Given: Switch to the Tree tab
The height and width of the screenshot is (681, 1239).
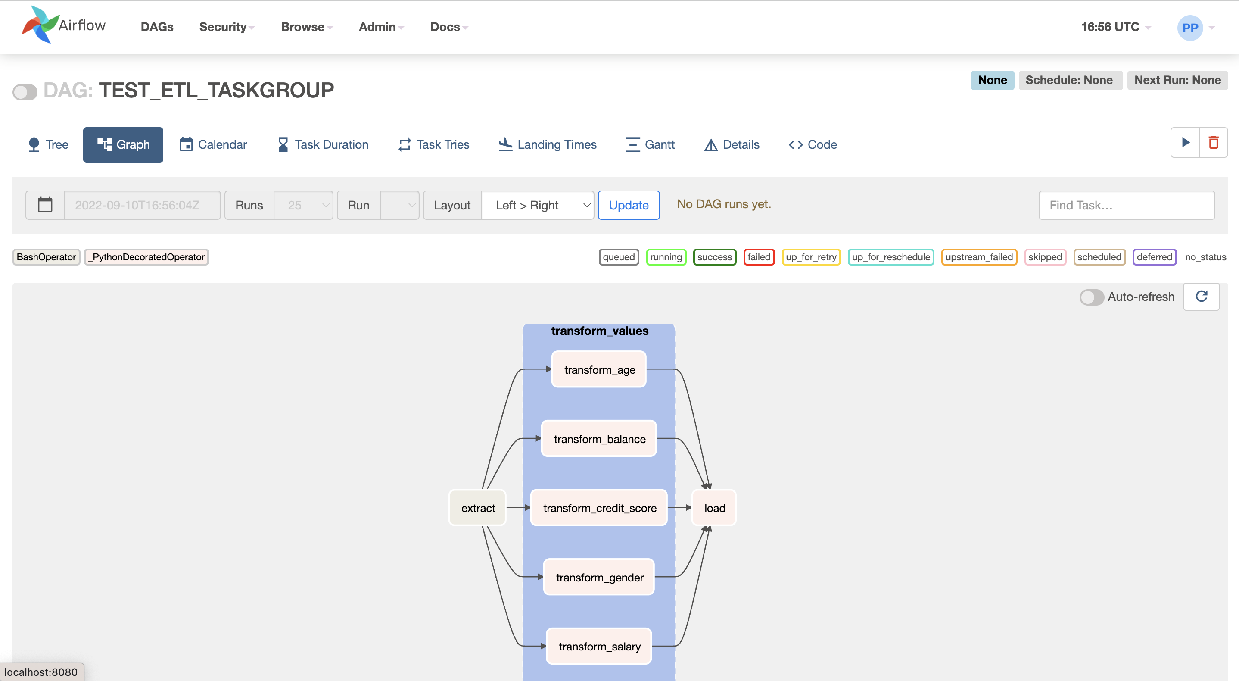Looking at the screenshot, I should click(x=48, y=144).
